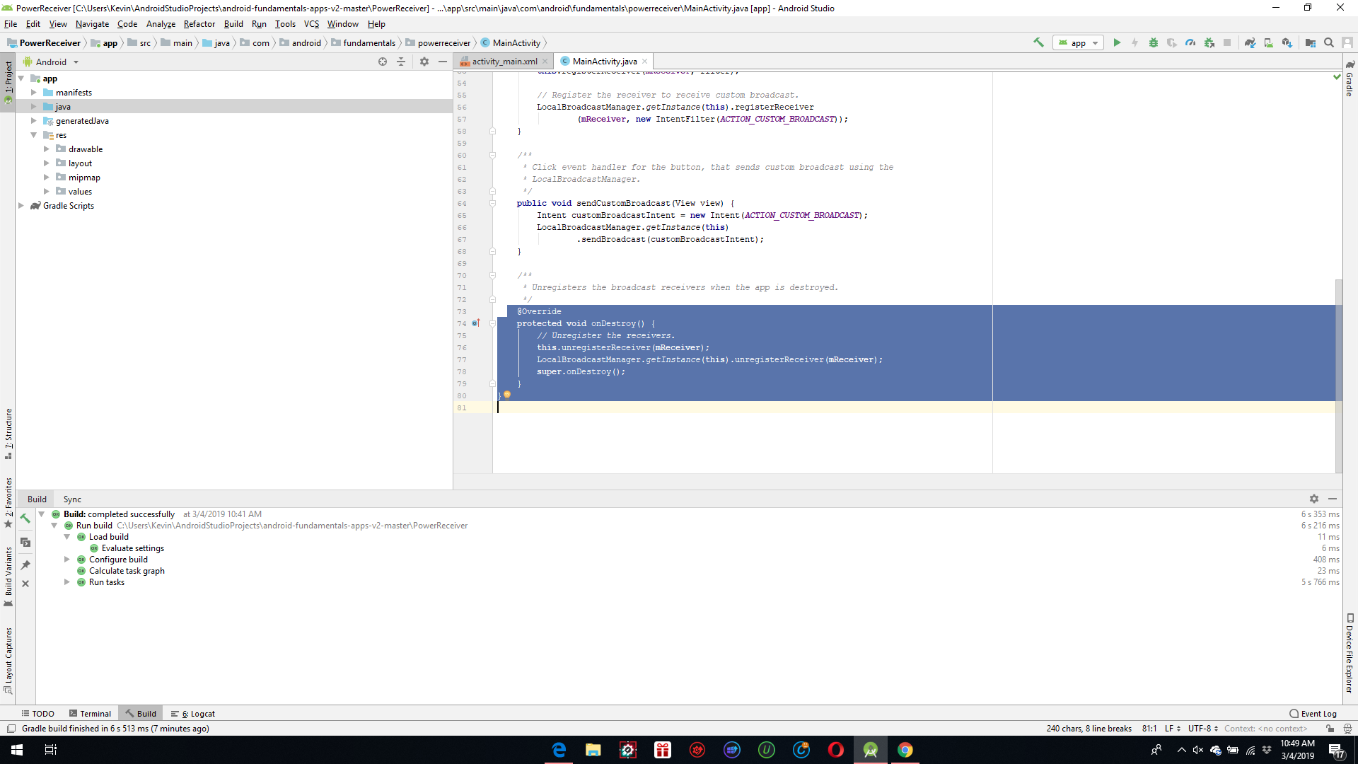
Task: Click the collapse all icon in Project panel
Action: click(401, 62)
